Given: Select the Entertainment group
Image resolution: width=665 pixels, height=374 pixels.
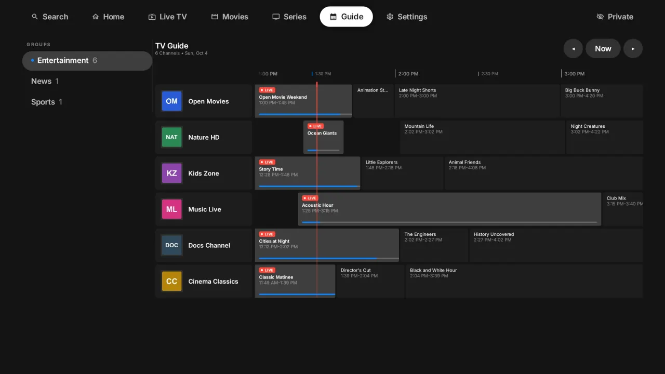Looking at the screenshot, I should click(x=87, y=60).
